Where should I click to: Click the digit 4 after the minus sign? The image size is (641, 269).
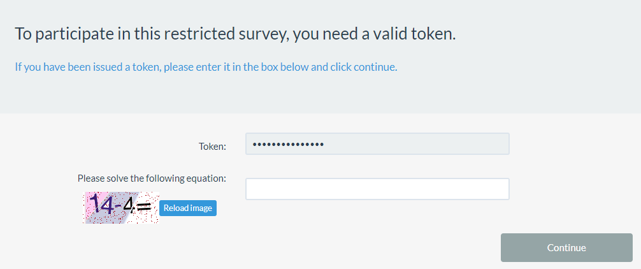[x=129, y=205]
